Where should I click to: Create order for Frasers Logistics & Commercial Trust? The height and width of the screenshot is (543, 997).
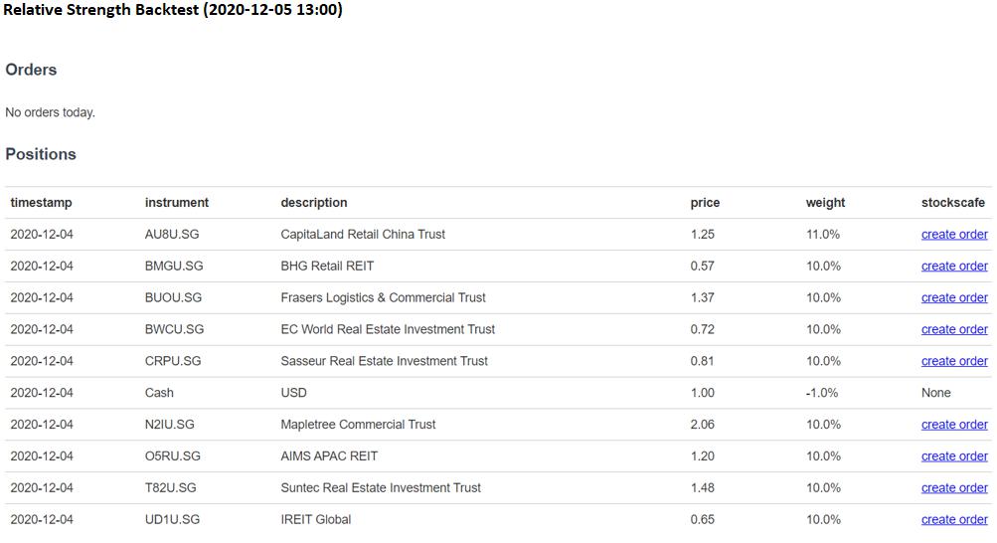(x=954, y=298)
